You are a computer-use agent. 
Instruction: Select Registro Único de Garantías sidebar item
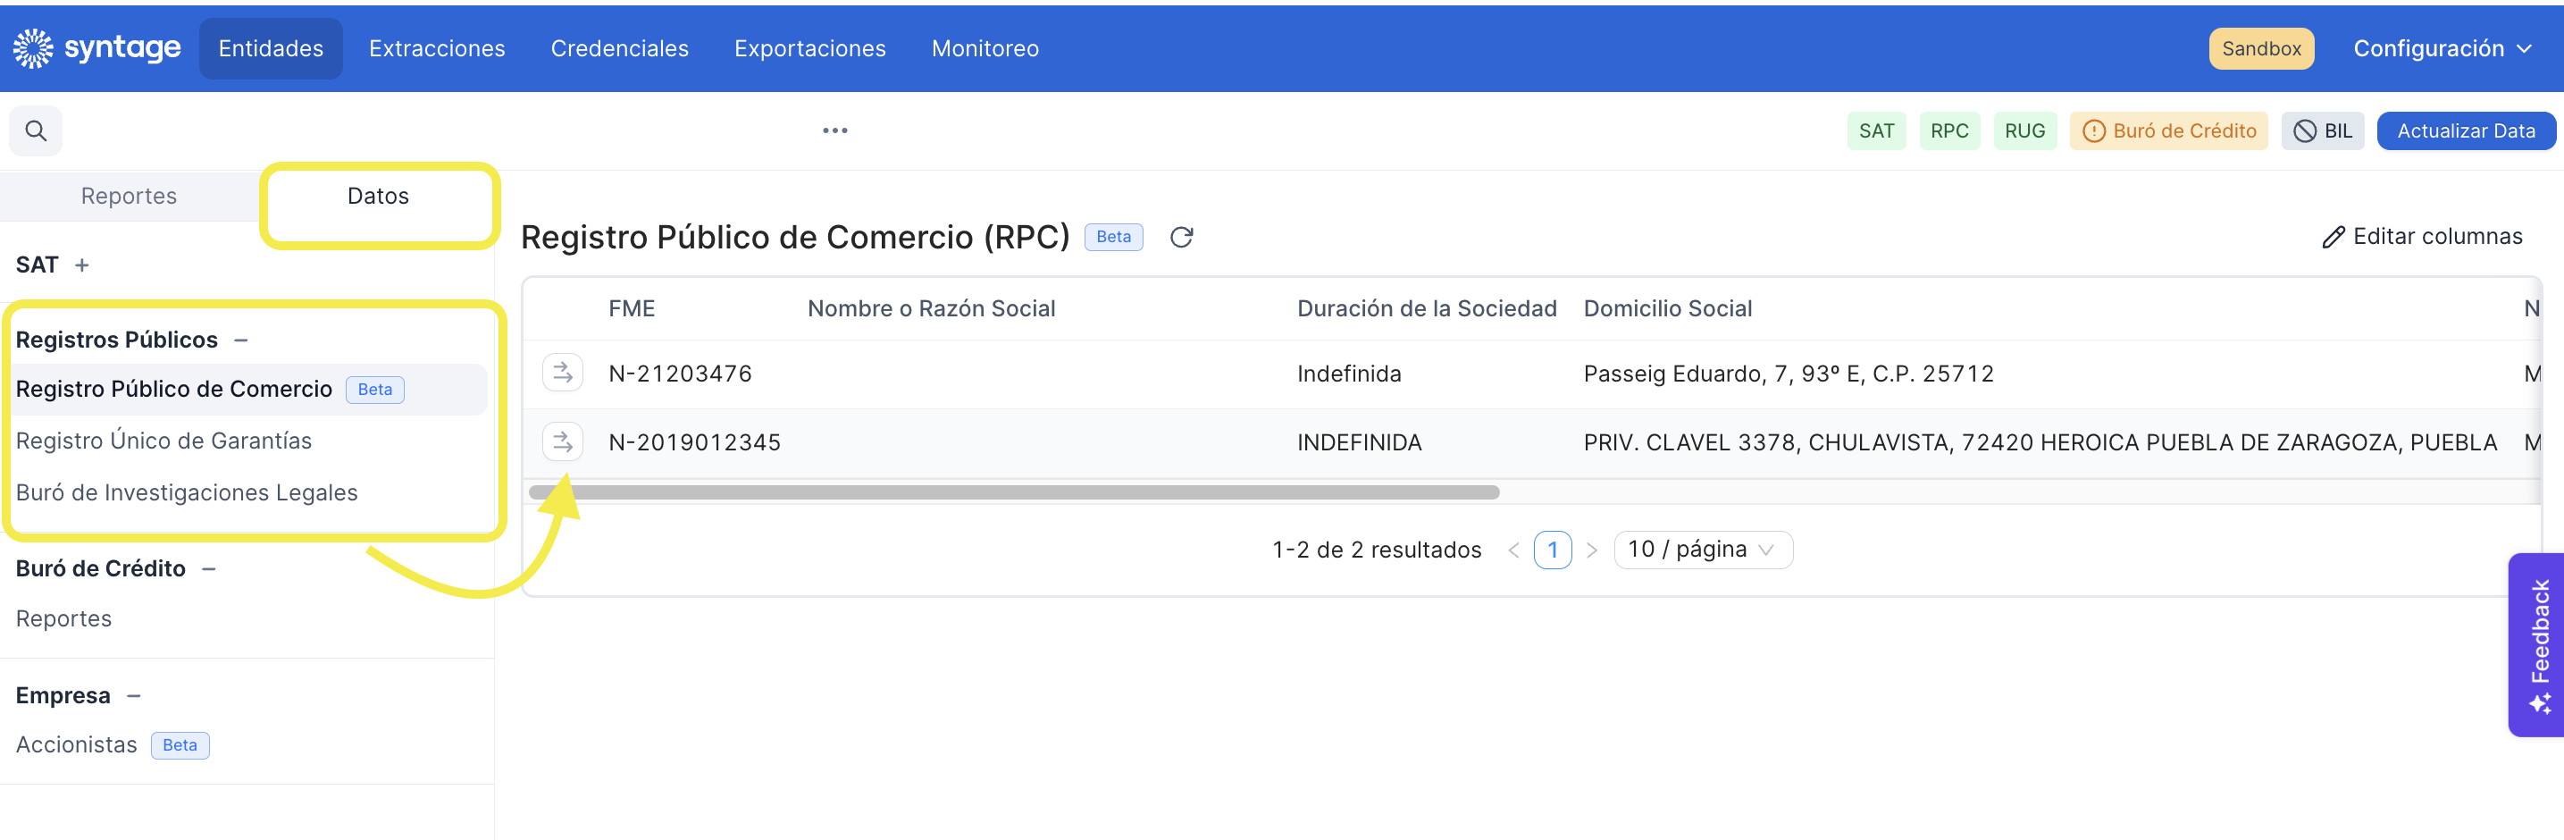[163, 441]
